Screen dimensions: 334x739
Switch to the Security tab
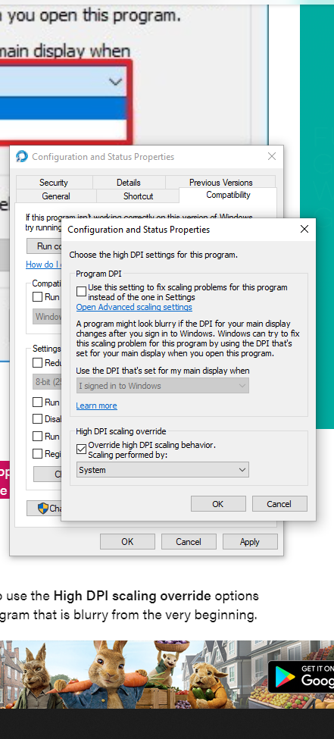point(54,183)
